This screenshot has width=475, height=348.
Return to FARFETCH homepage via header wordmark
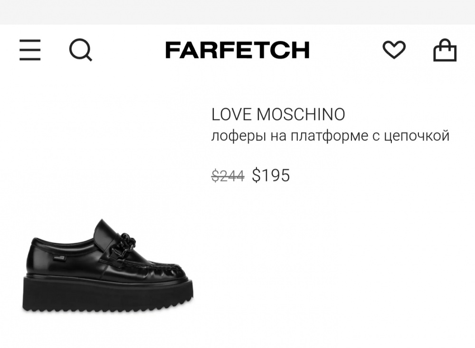tap(236, 49)
